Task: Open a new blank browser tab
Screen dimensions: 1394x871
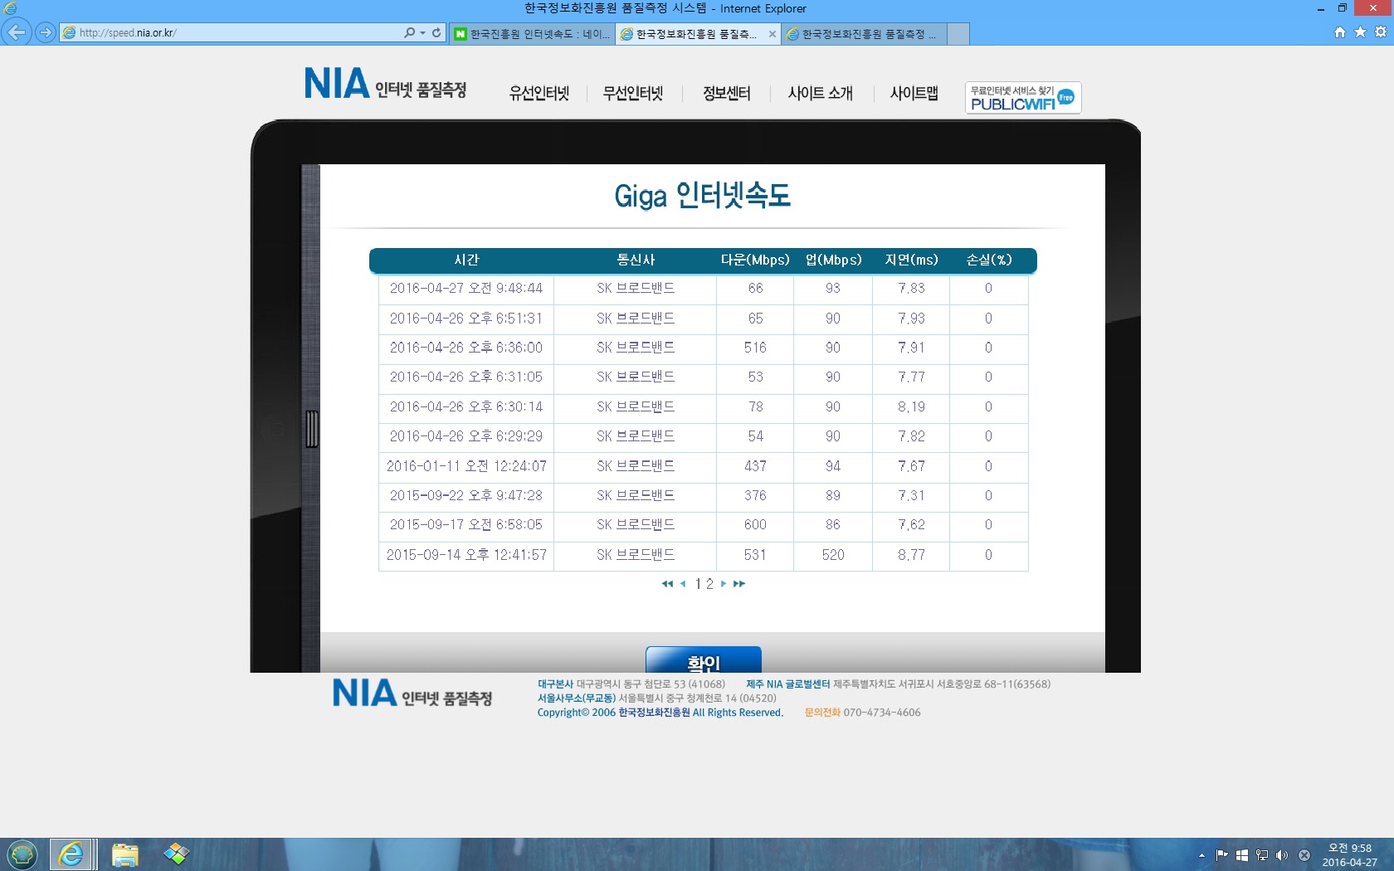Action: (x=958, y=34)
